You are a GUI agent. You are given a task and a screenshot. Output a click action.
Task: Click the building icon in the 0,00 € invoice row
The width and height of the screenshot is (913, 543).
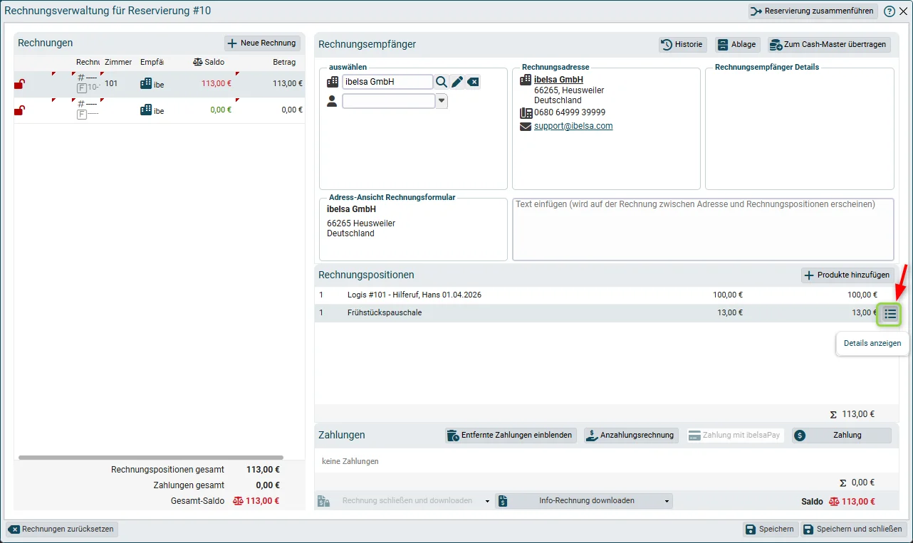pos(146,110)
